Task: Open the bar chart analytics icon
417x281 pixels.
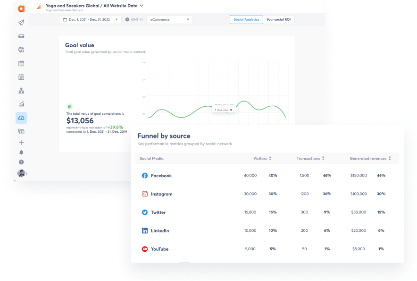Action: pos(21,104)
